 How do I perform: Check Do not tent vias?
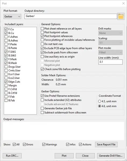pyautogui.click(x=42, y=44)
